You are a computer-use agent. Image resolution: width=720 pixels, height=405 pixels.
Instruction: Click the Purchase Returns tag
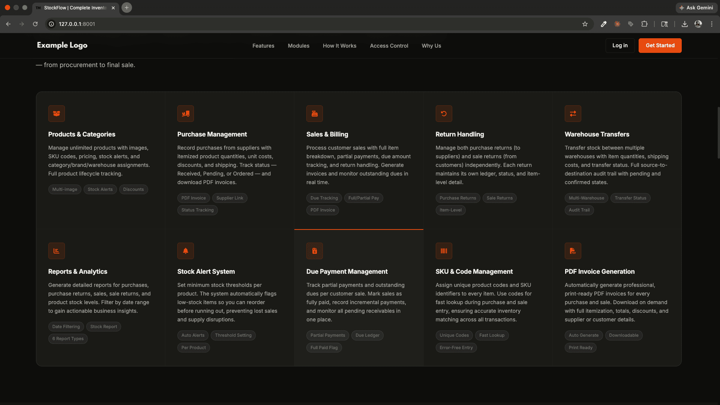click(x=457, y=198)
